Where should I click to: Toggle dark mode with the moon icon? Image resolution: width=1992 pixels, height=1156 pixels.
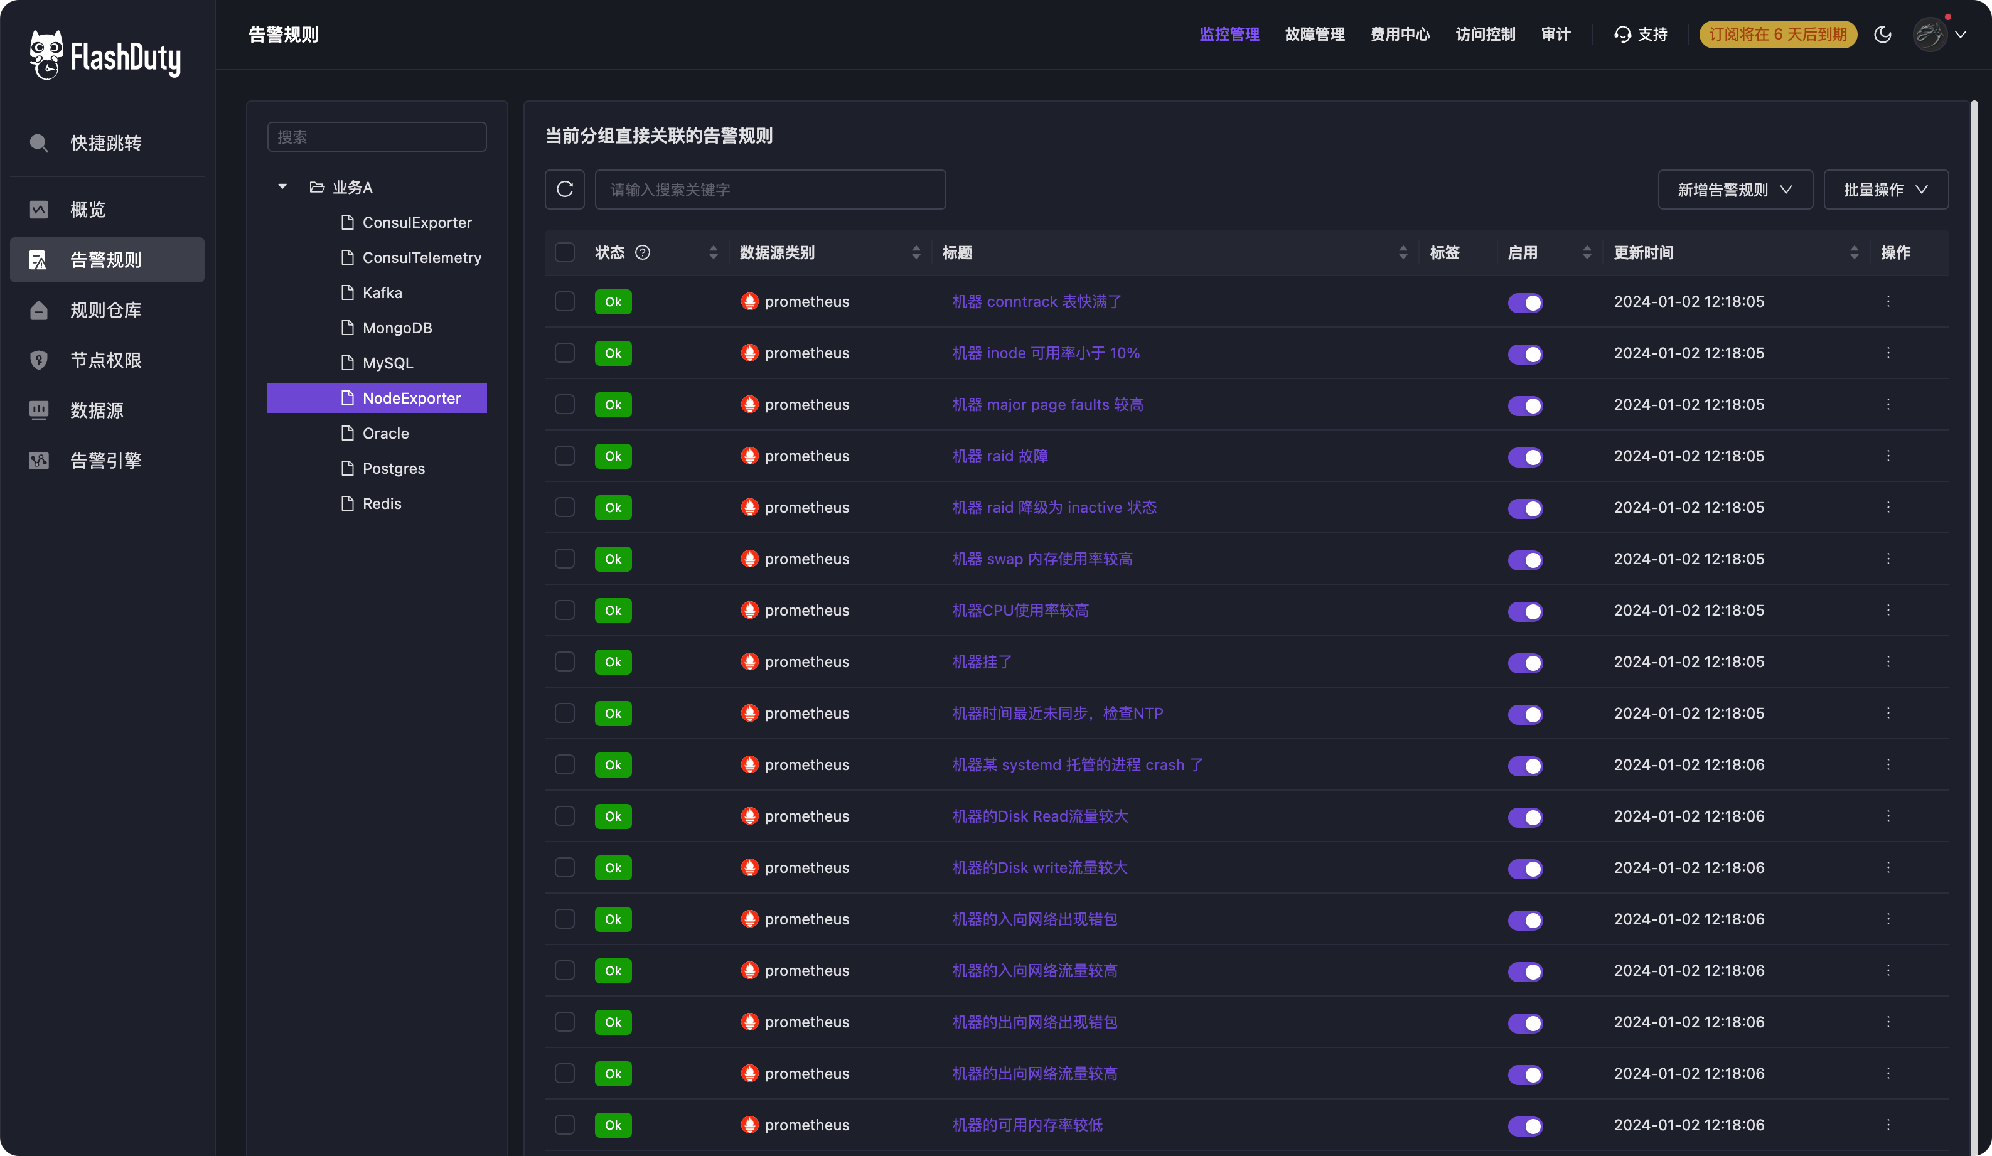point(1882,35)
